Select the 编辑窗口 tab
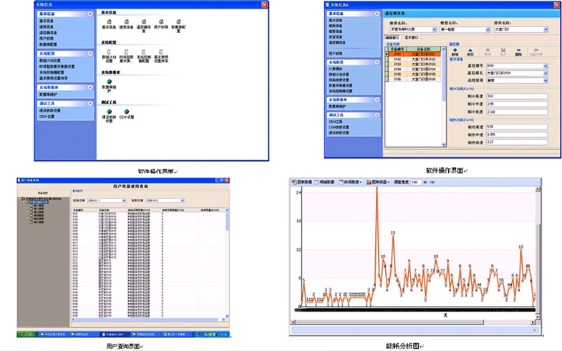 [393, 36]
